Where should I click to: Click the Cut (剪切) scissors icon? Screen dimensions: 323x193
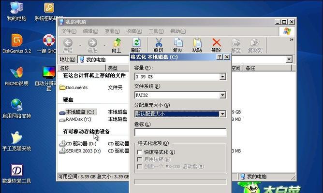159,45
